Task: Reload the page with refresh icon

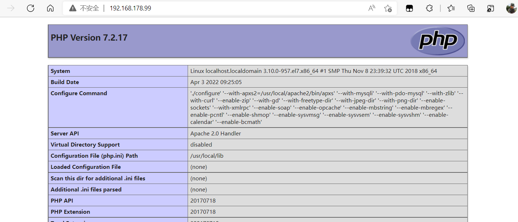Action: [31, 8]
